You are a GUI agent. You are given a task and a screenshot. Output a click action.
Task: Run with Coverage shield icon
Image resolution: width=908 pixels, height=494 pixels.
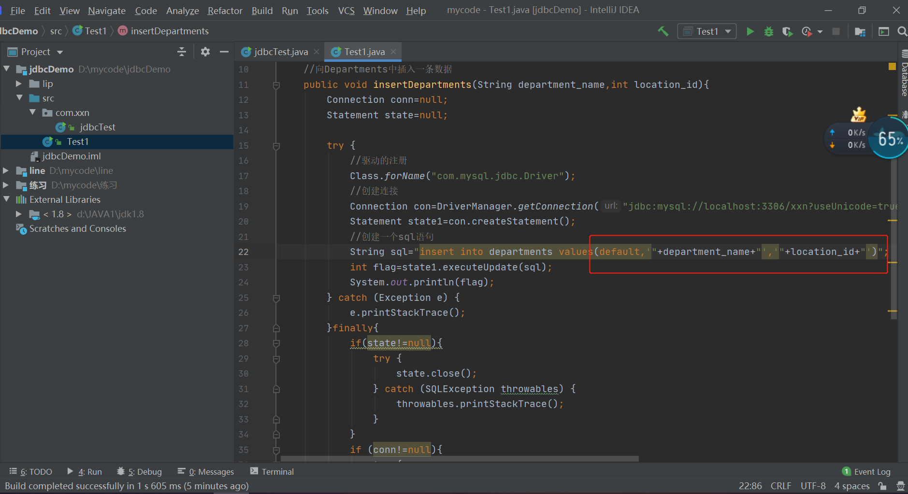coord(787,31)
